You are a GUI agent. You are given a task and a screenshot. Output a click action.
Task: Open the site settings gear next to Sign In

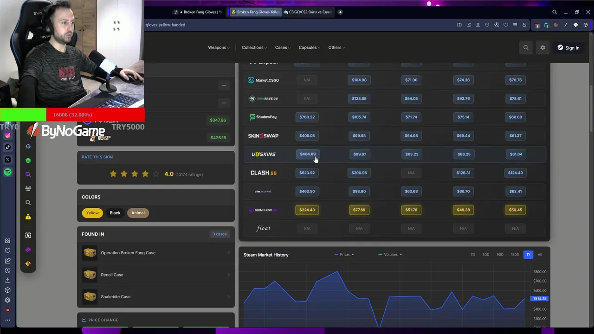pos(542,47)
